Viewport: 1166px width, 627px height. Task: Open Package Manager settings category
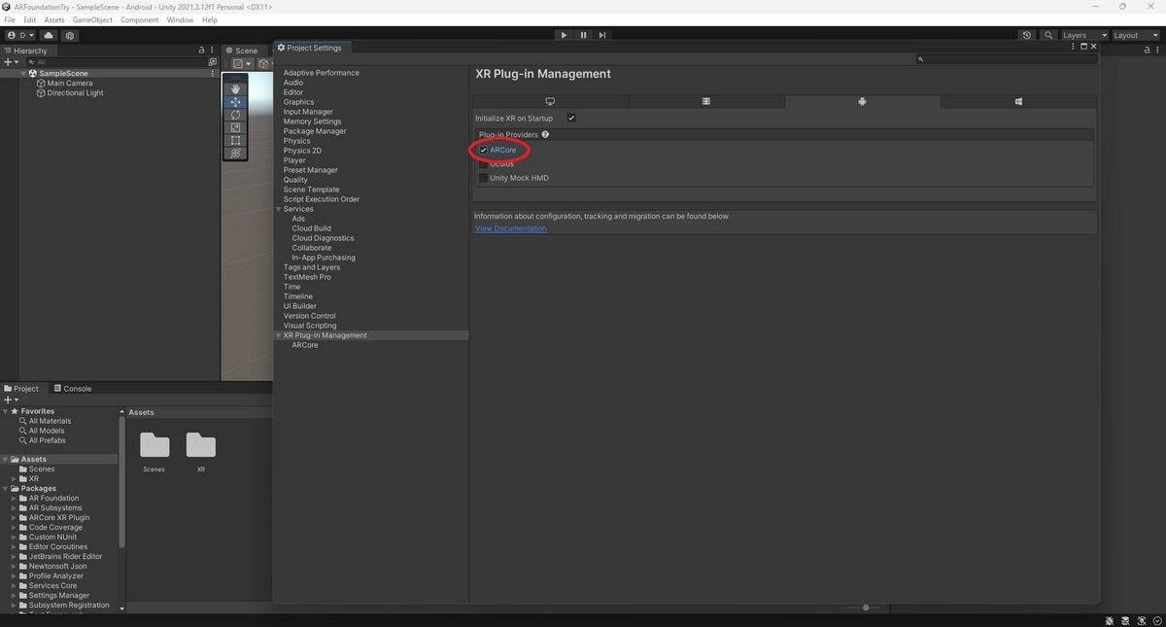point(315,131)
